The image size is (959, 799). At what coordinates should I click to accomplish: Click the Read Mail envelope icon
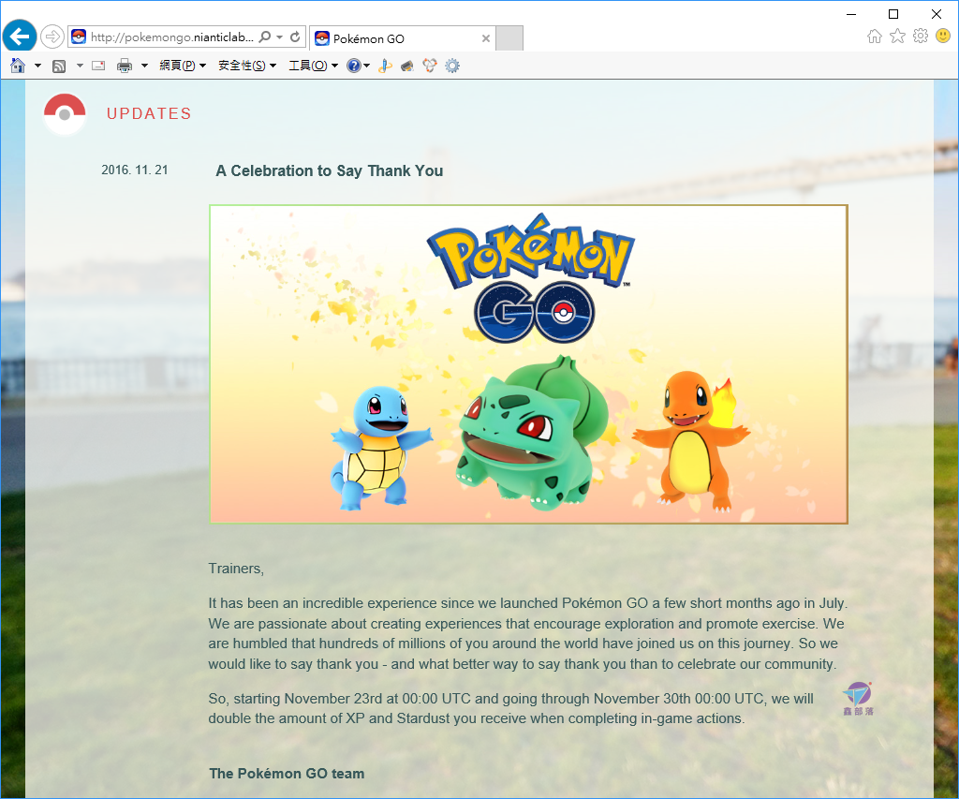point(98,66)
